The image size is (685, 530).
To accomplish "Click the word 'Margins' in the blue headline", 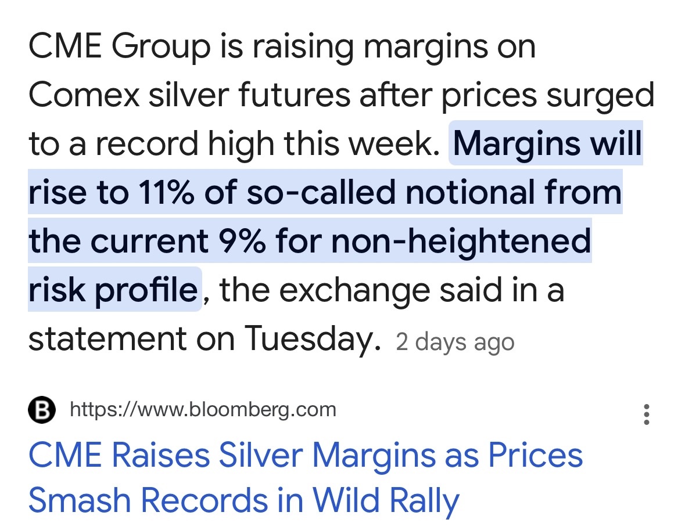I will tap(374, 455).
